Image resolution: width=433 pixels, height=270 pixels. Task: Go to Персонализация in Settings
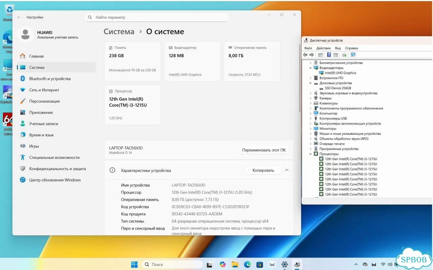[56, 101]
